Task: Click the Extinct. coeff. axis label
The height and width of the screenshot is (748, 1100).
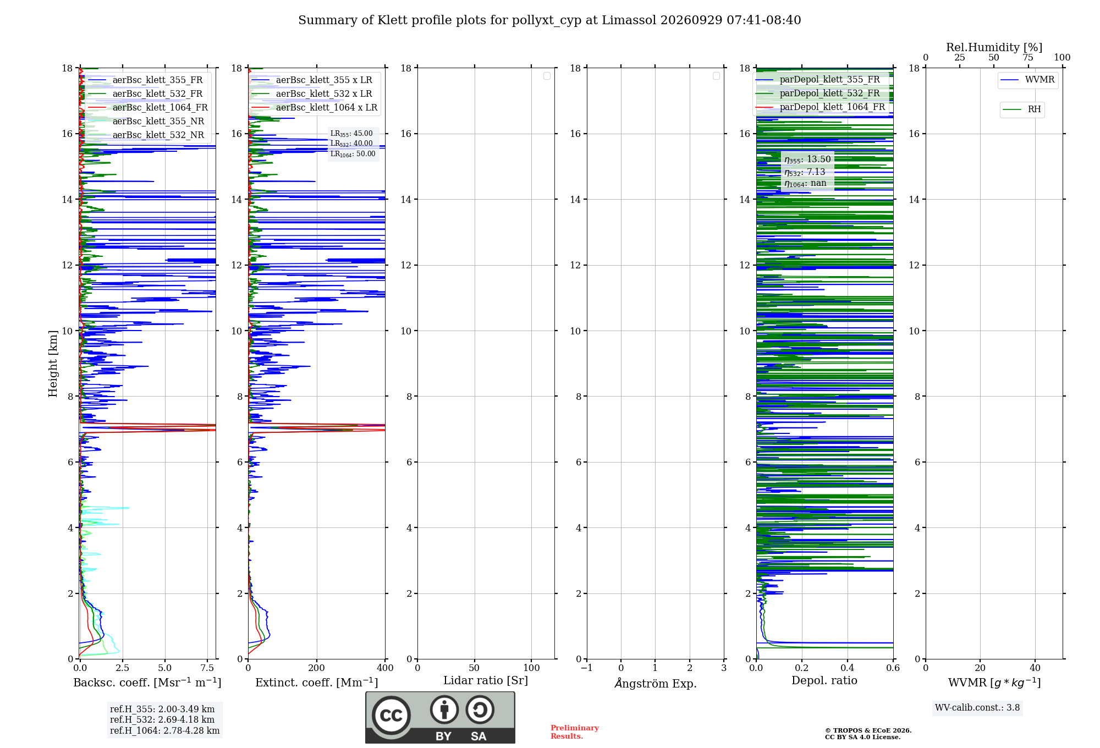Action: (x=317, y=683)
